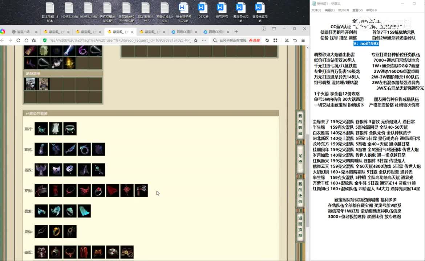Click the browser address bar URL field

[x=120, y=40]
